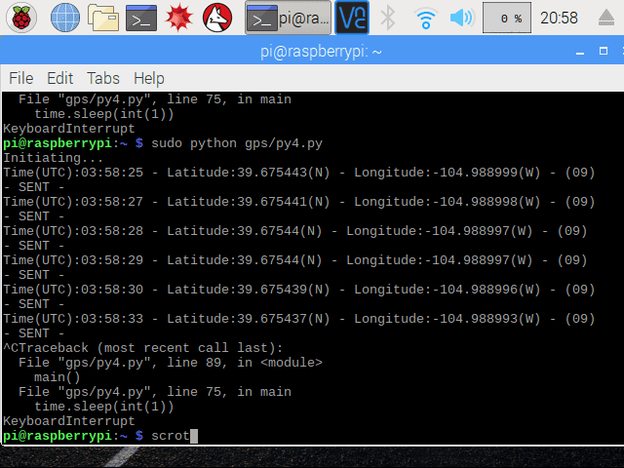
Task: Open the Bluetooth tray menu
Action: click(x=388, y=18)
